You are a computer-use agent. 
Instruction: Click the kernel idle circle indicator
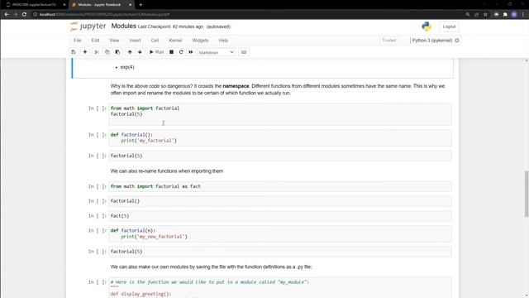pos(457,41)
